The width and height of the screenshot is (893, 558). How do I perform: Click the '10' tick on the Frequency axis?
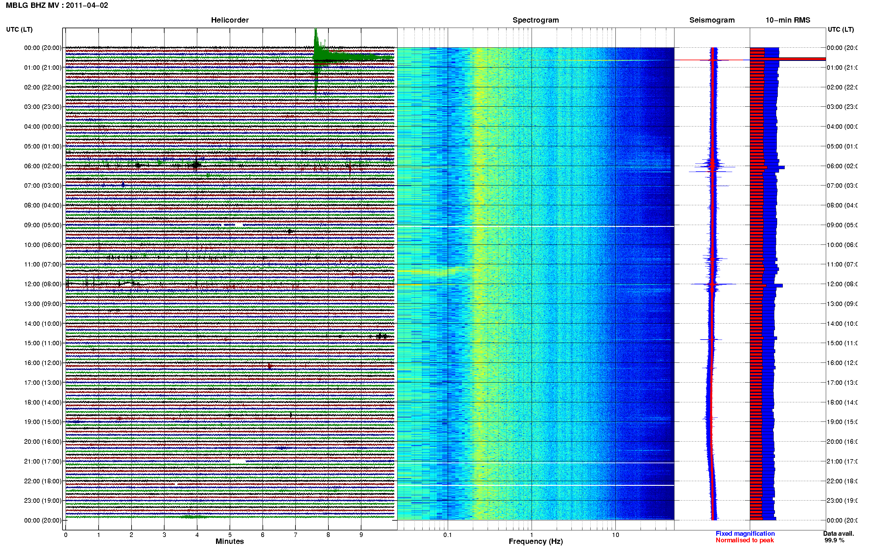615,535
